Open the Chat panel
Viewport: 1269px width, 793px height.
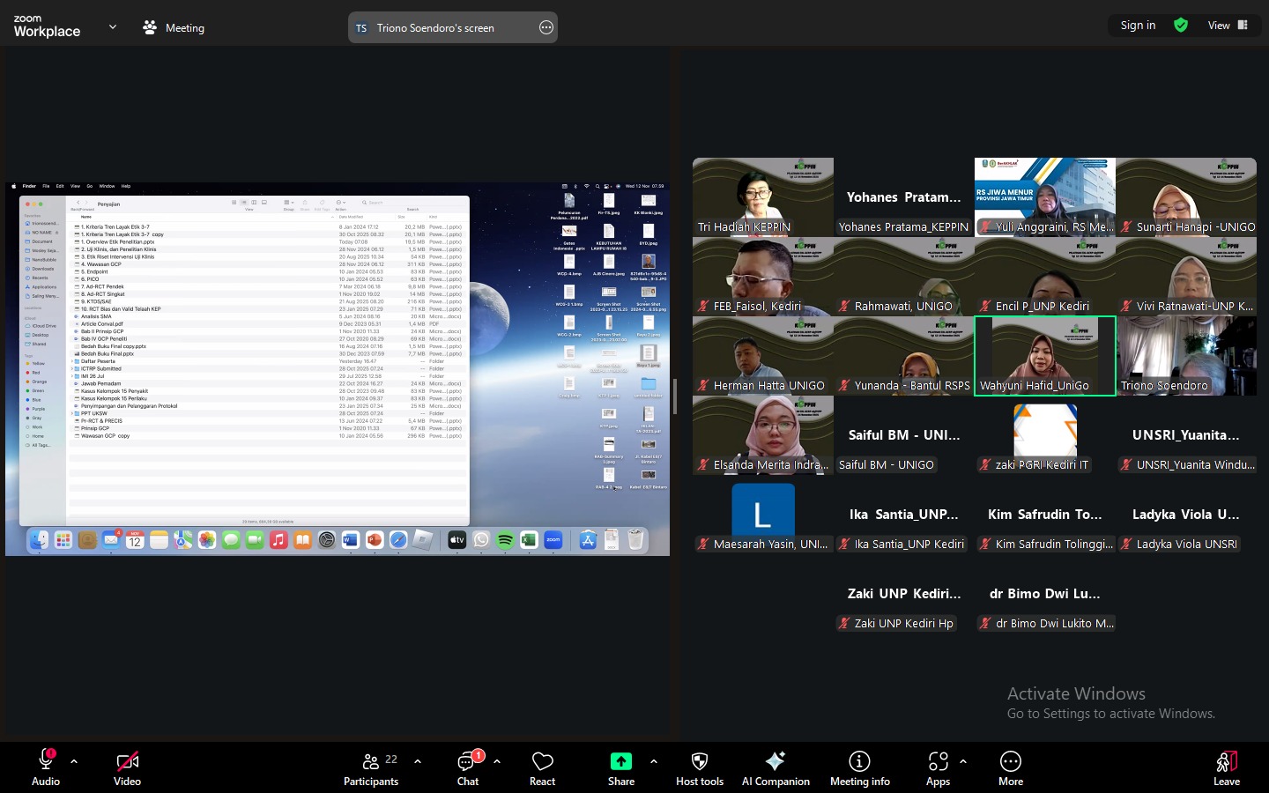click(468, 767)
